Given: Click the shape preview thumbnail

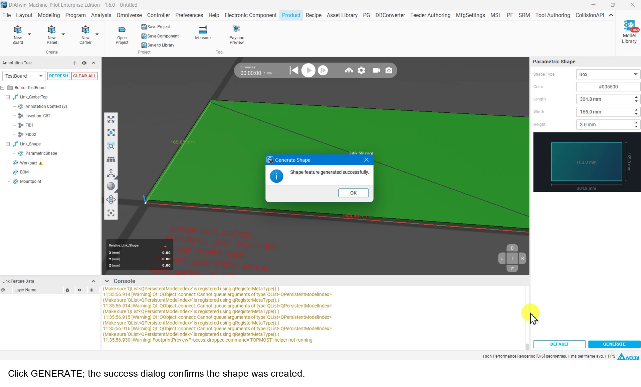Looking at the screenshot, I should pos(587,162).
